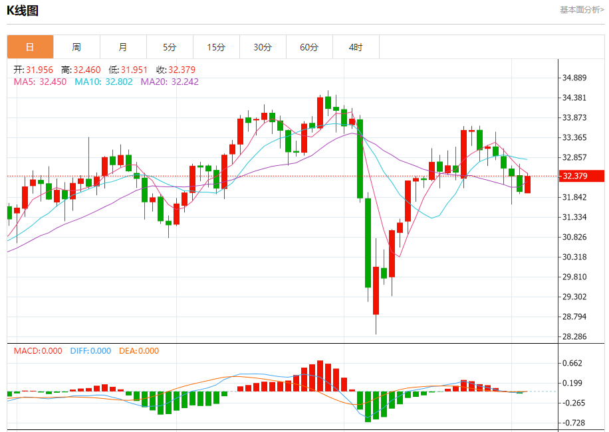Show the 60分 interval chart
This screenshot has width=609, height=432.
pyautogui.click(x=309, y=47)
